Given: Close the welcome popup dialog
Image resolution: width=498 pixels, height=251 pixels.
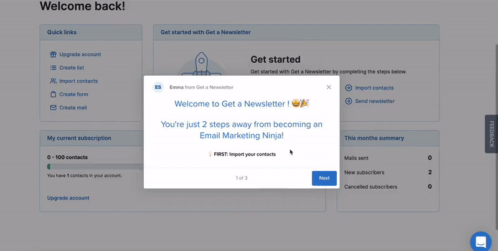Looking at the screenshot, I should pos(329,87).
